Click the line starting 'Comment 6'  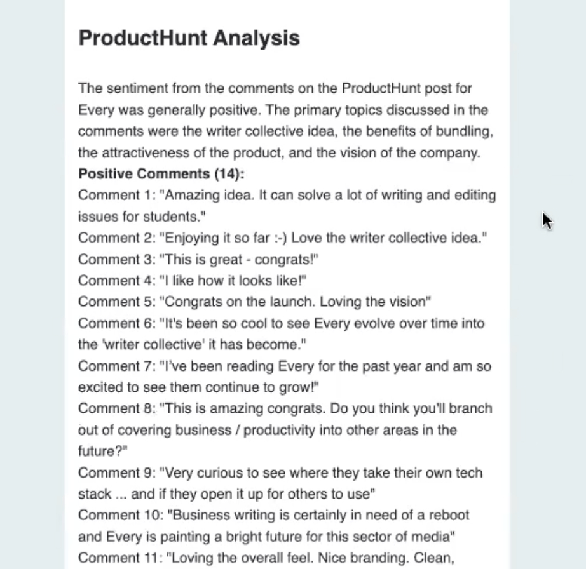pos(281,323)
